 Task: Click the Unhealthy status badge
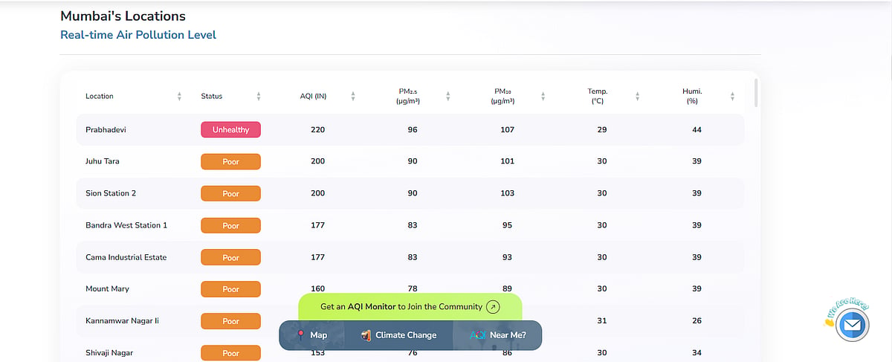[230, 129]
